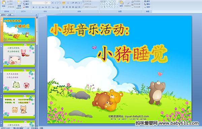Viewport: 202px width, 129px height.
Task: Open the font color picker
Action: (x=58, y=7)
